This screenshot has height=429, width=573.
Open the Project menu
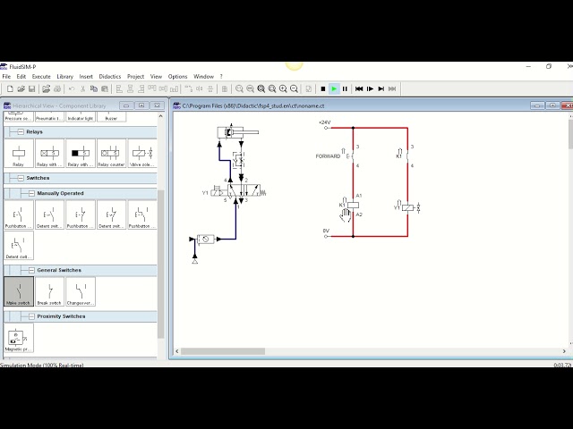pyautogui.click(x=135, y=77)
